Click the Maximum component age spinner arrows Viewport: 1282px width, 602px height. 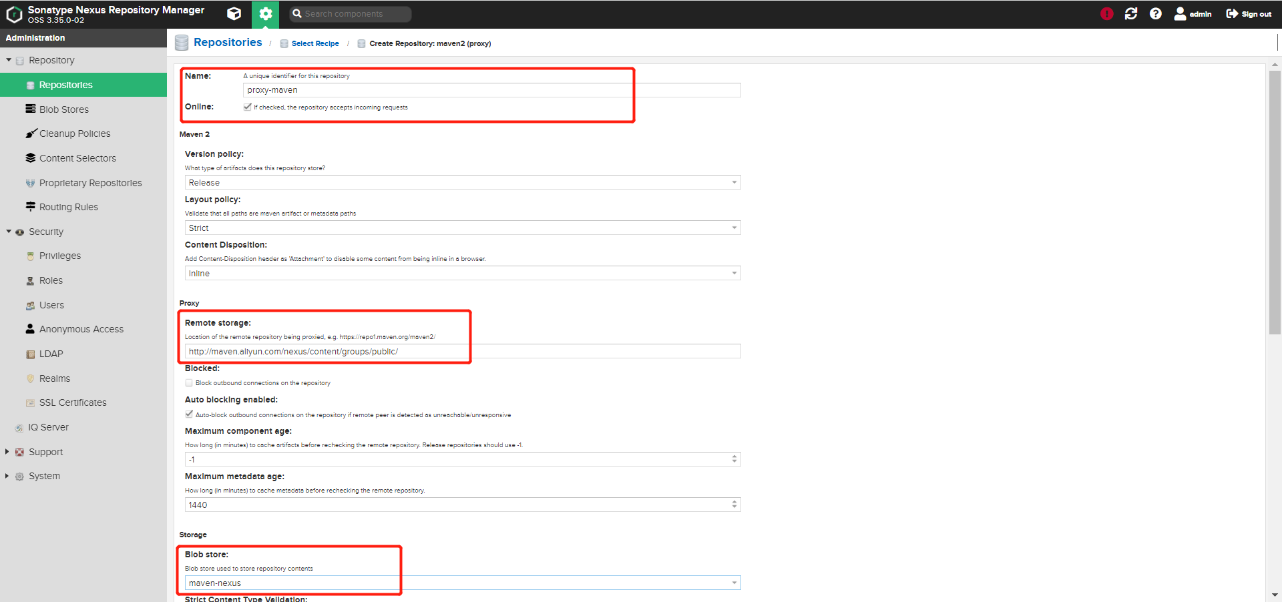click(x=734, y=459)
